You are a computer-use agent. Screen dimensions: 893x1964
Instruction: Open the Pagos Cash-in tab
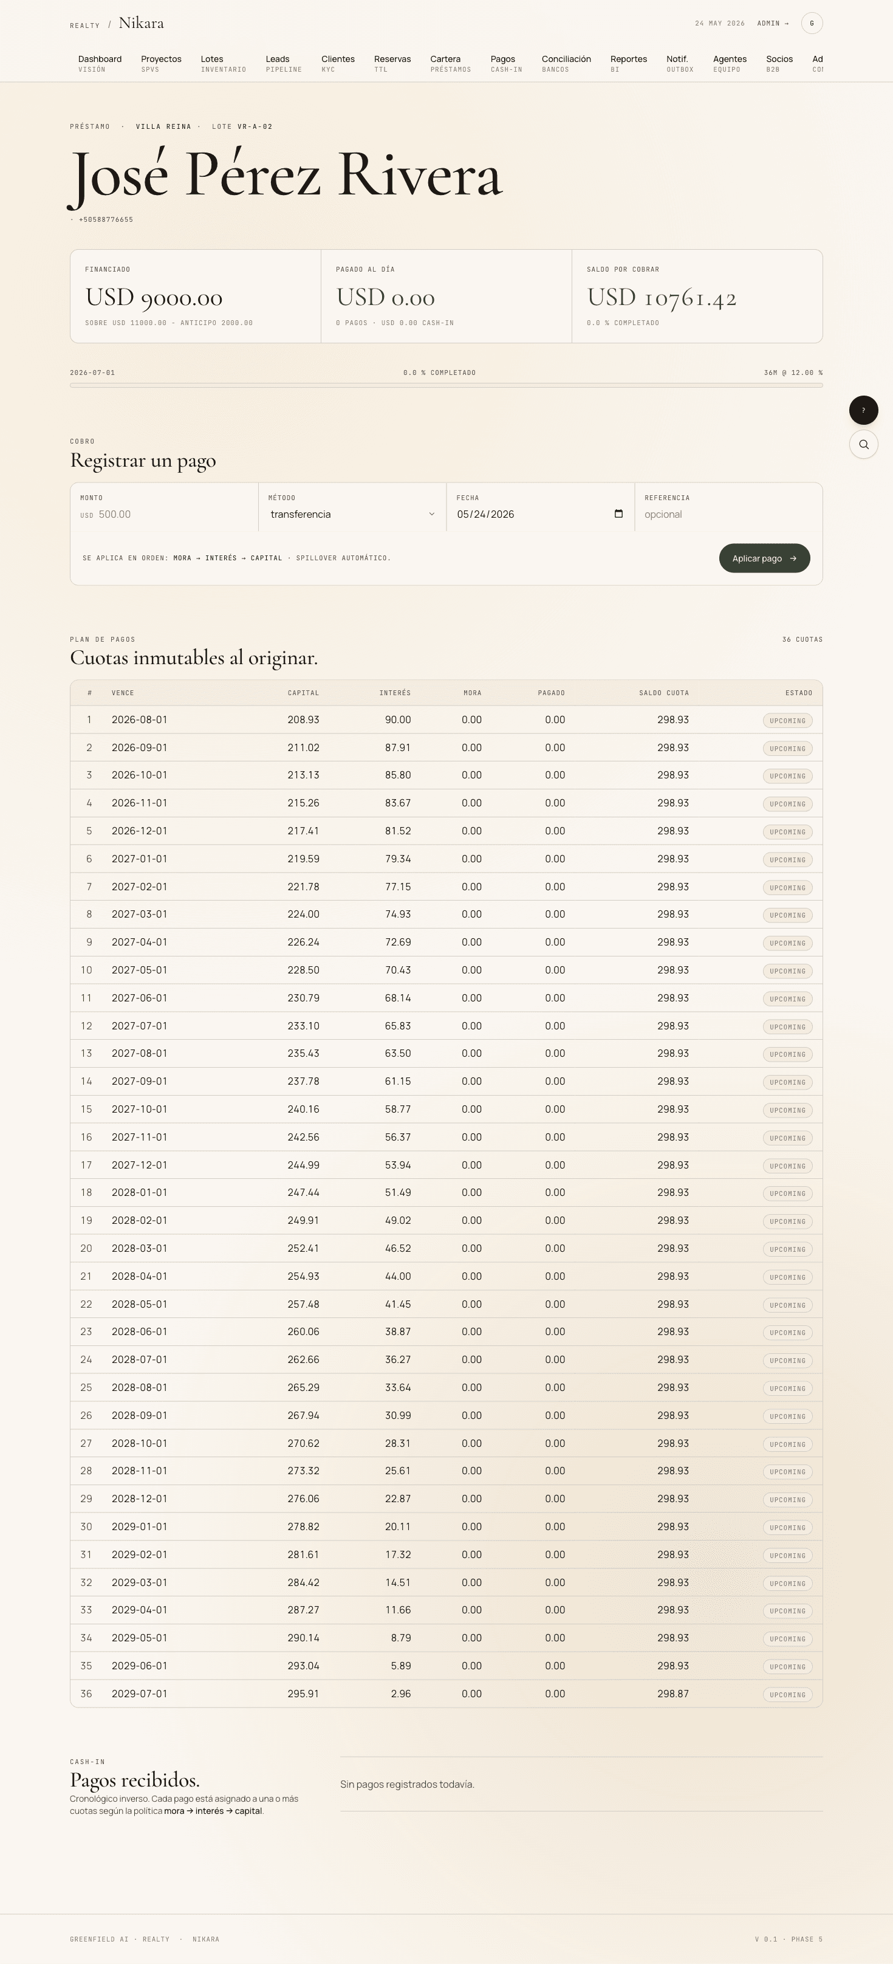(x=506, y=63)
